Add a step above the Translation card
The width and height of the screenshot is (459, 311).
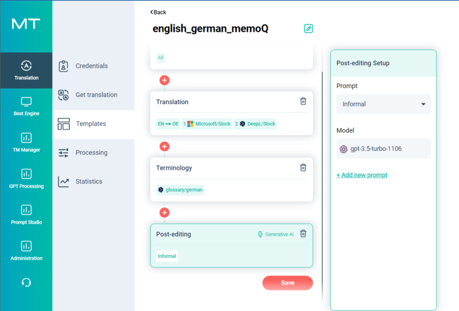pyautogui.click(x=165, y=80)
